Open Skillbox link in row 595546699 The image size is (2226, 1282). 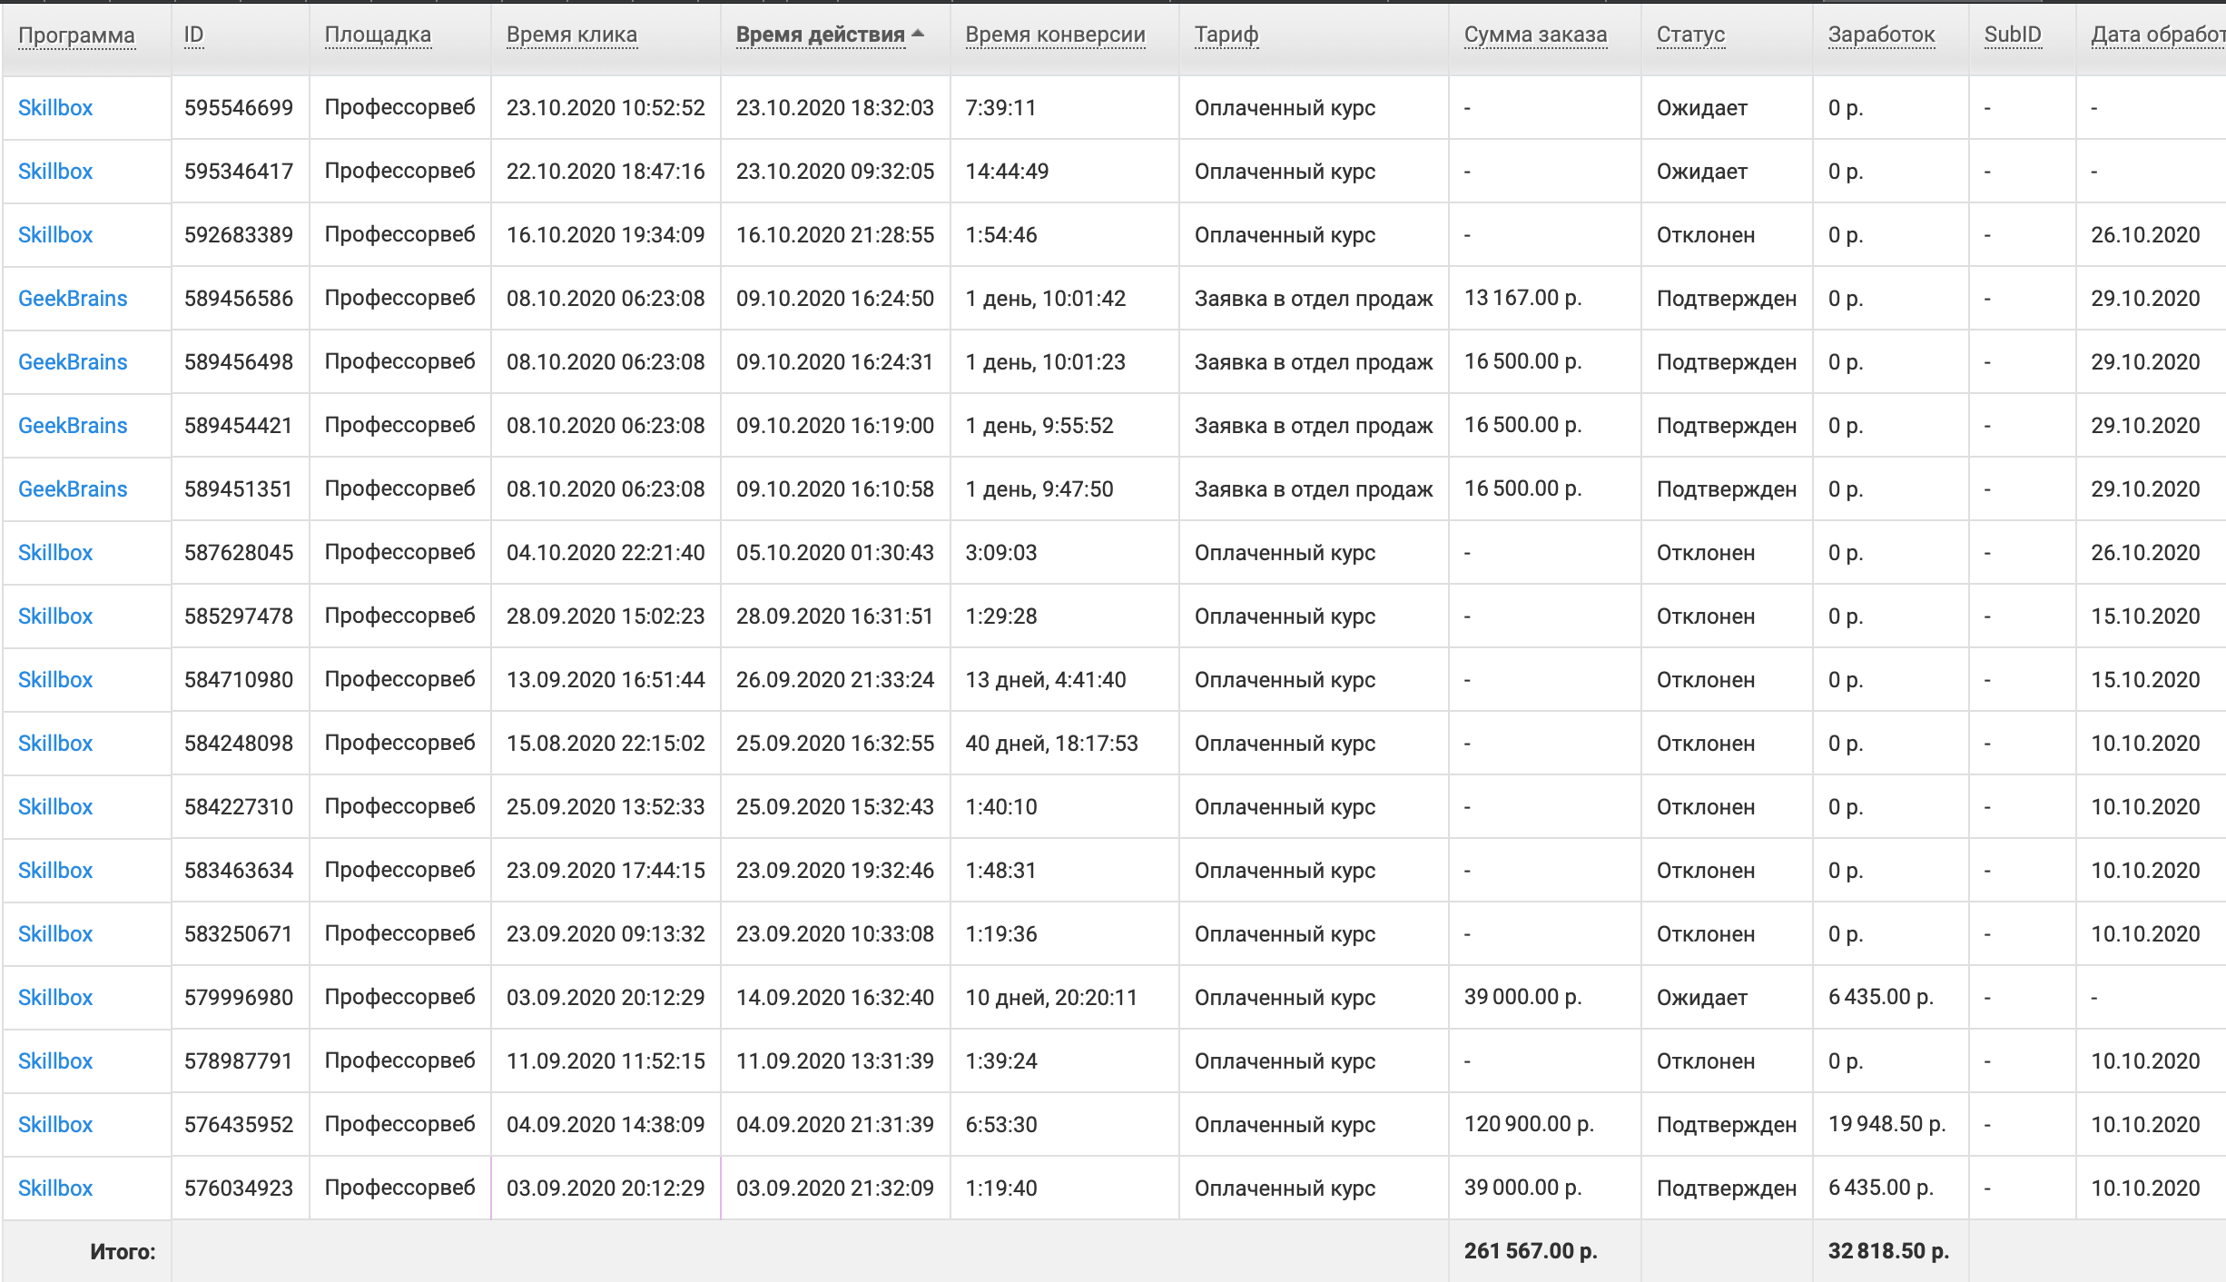(x=55, y=108)
